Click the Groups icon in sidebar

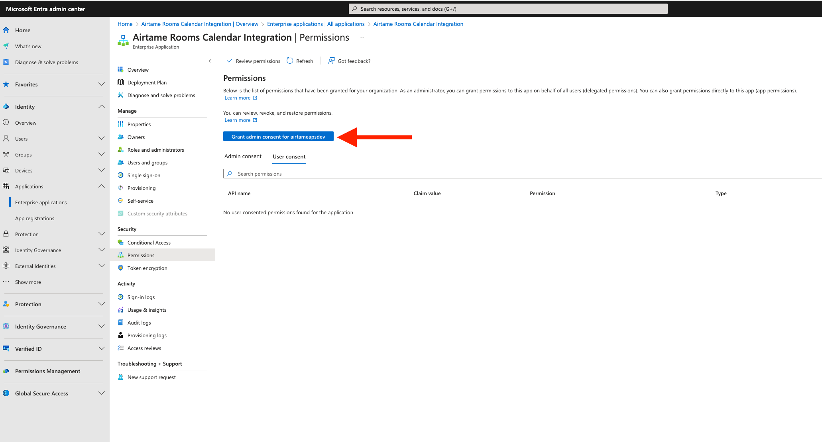(x=6, y=155)
